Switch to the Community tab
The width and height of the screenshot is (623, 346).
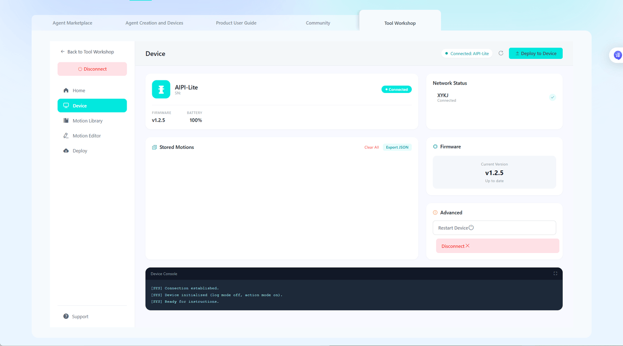click(x=318, y=23)
